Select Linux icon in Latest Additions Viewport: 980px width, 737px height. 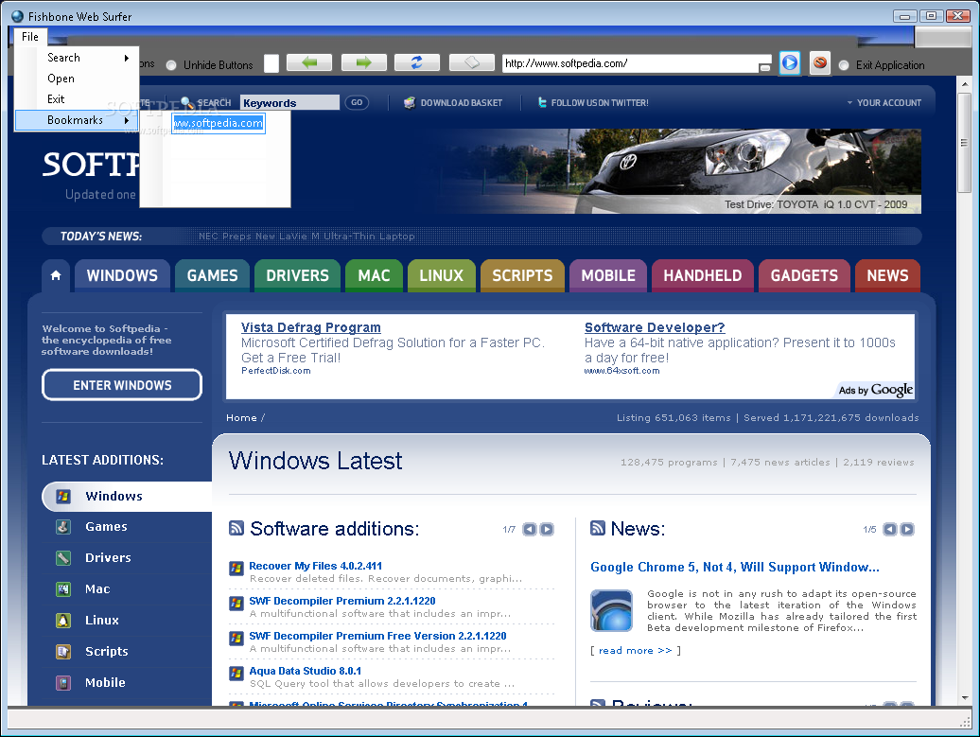[x=63, y=620]
